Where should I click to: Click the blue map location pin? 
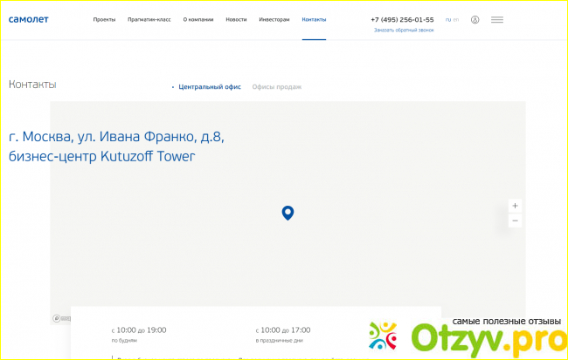pyautogui.click(x=287, y=213)
